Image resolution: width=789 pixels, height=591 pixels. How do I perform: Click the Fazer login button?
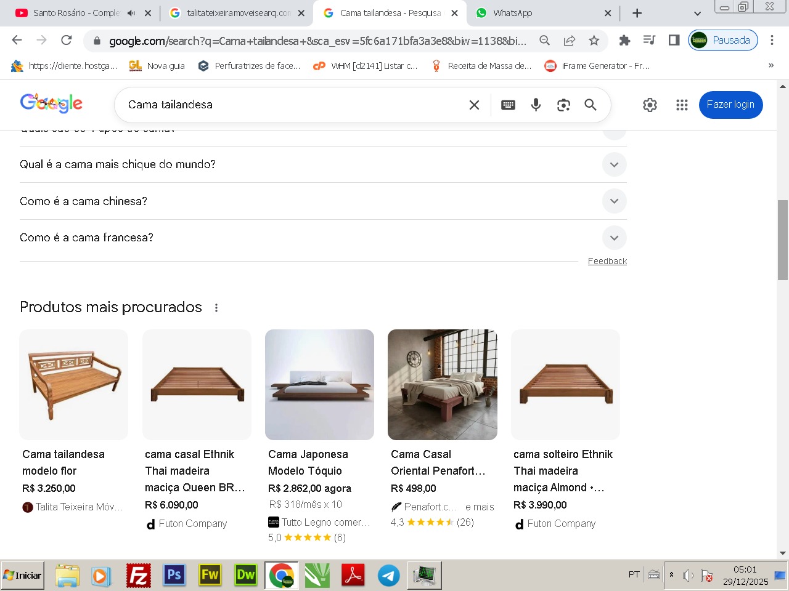coord(730,105)
